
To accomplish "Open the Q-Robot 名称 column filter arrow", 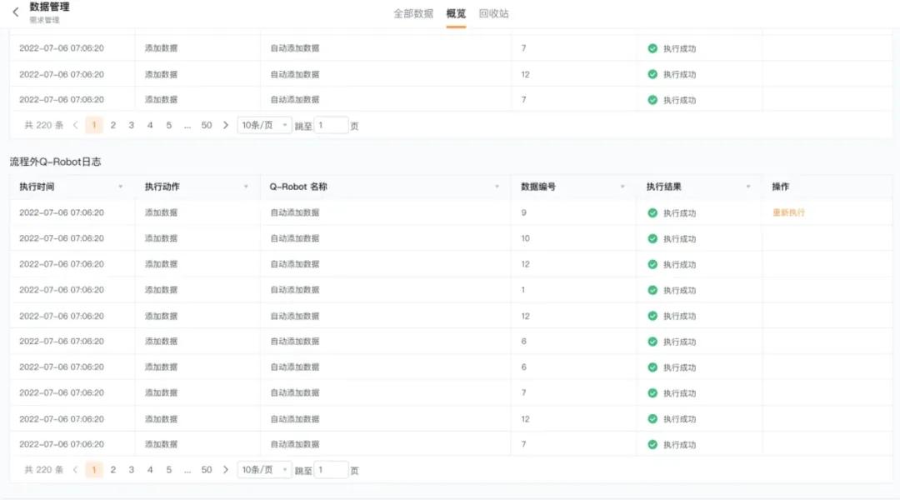I will tap(497, 187).
